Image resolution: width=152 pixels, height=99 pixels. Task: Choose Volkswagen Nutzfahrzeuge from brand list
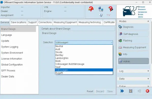pos(84,64)
